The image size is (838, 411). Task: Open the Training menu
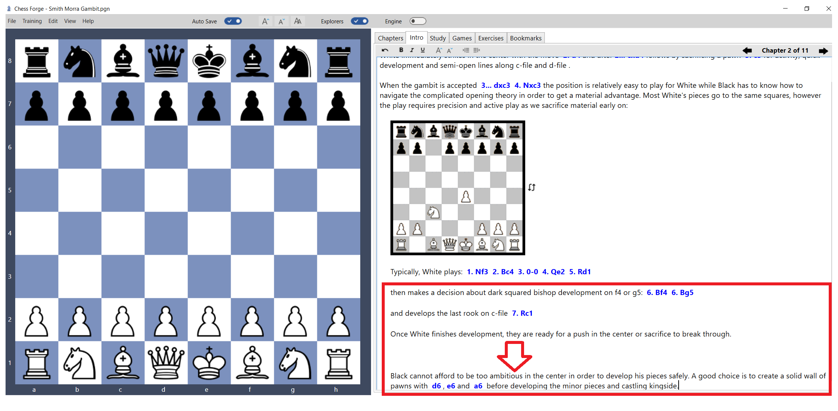[32, 21]
